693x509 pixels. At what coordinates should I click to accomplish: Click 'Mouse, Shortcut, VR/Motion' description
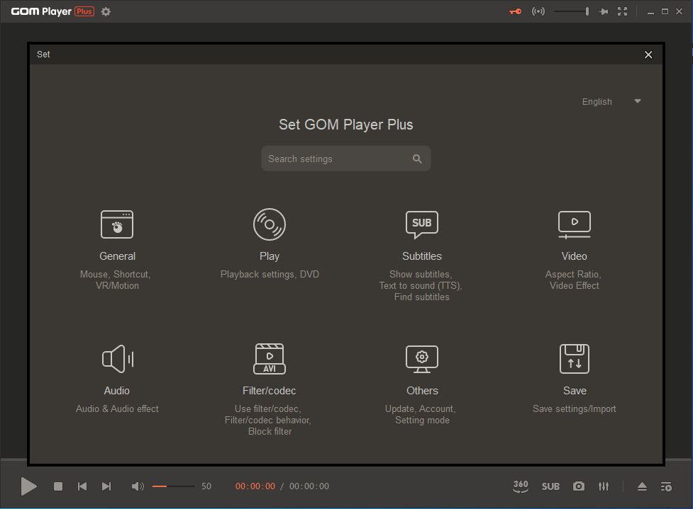(x=116, y=280)
